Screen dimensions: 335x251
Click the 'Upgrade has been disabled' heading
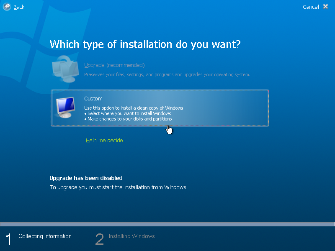coord(86,178)
